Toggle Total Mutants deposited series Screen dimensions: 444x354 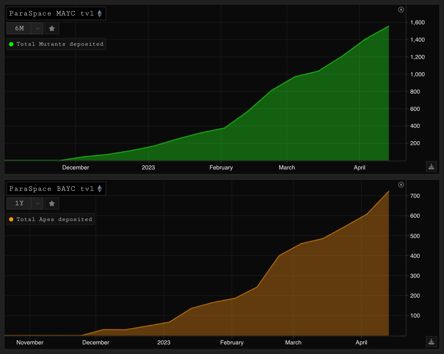tap(56, 44)
